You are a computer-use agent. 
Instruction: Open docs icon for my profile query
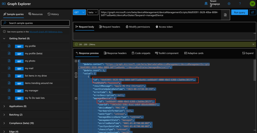9,46
